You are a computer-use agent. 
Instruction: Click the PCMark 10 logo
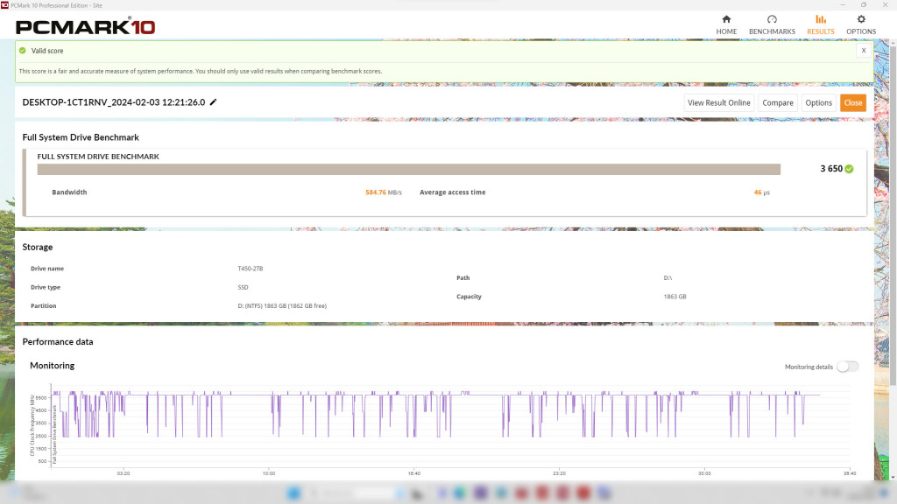[x=85, y=26]
